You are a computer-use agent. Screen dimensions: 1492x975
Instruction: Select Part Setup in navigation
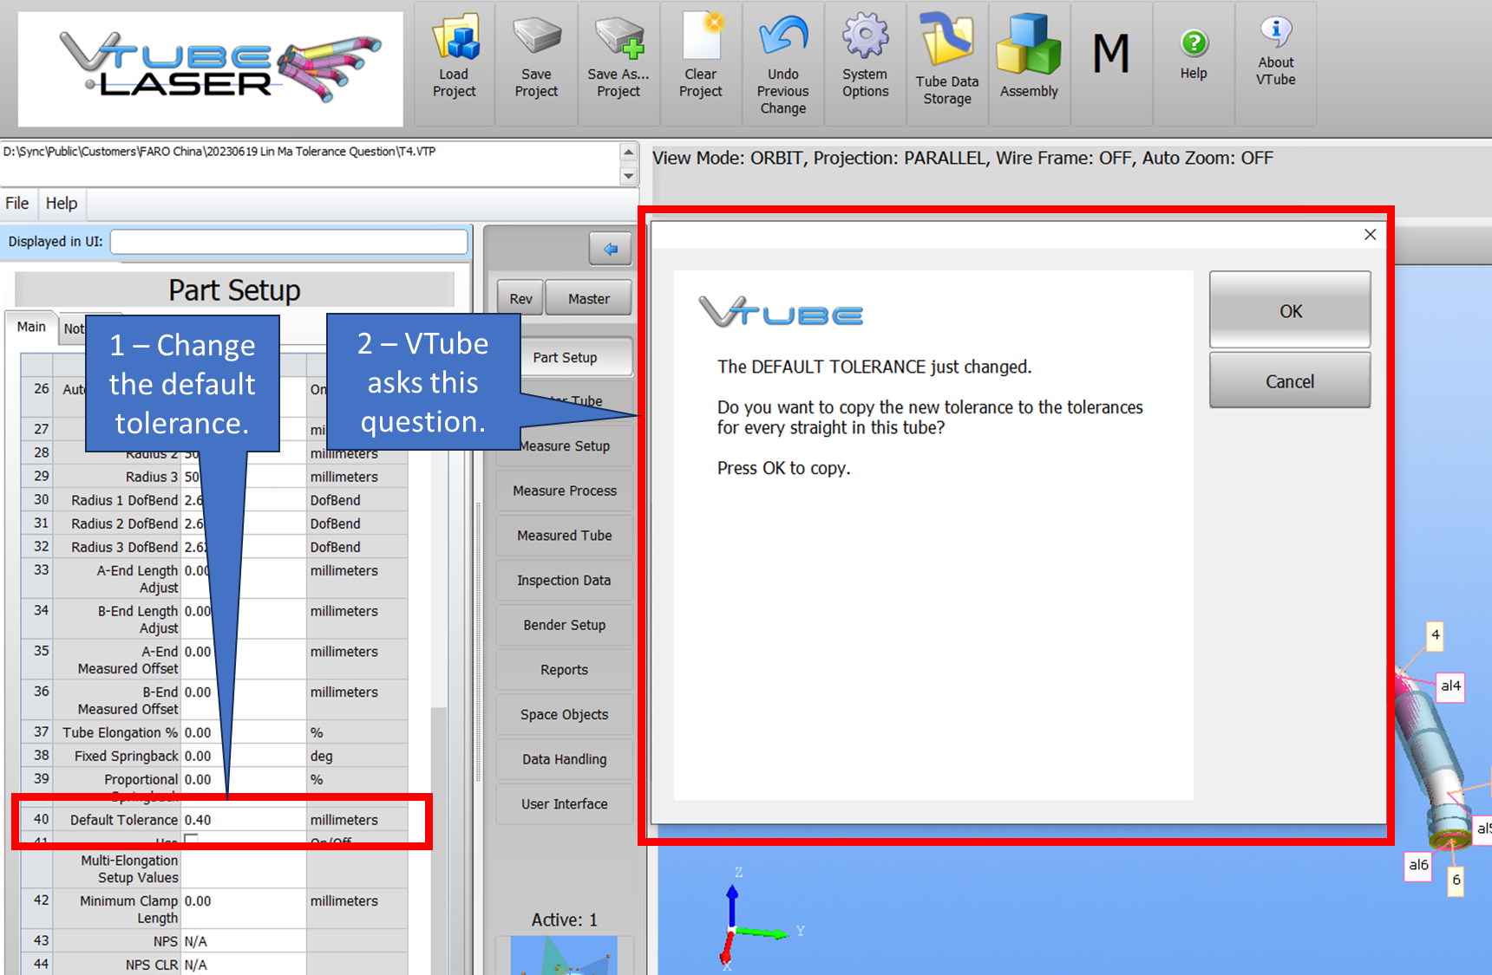pos(565,357)
